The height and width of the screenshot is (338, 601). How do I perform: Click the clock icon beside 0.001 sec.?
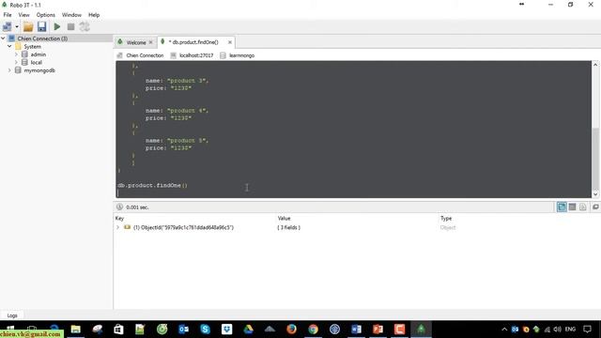click(x=119, y=207)
